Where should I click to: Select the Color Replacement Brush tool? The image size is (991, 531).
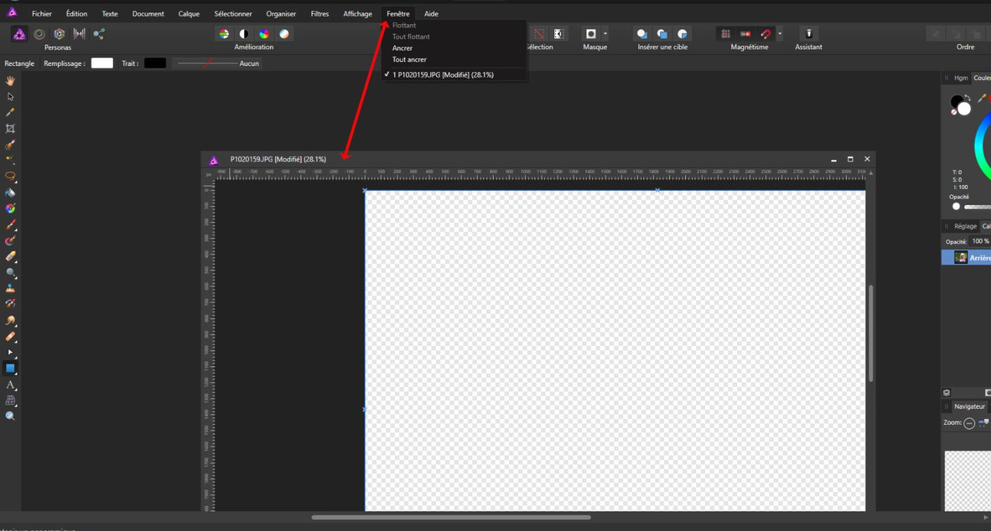point(11,241)
